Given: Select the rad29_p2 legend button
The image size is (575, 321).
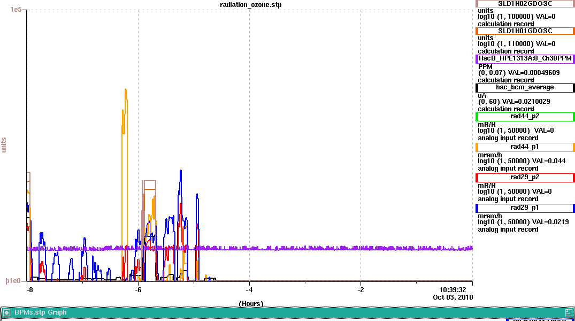Looking at the screenshot, I should (x=525, y=178).
